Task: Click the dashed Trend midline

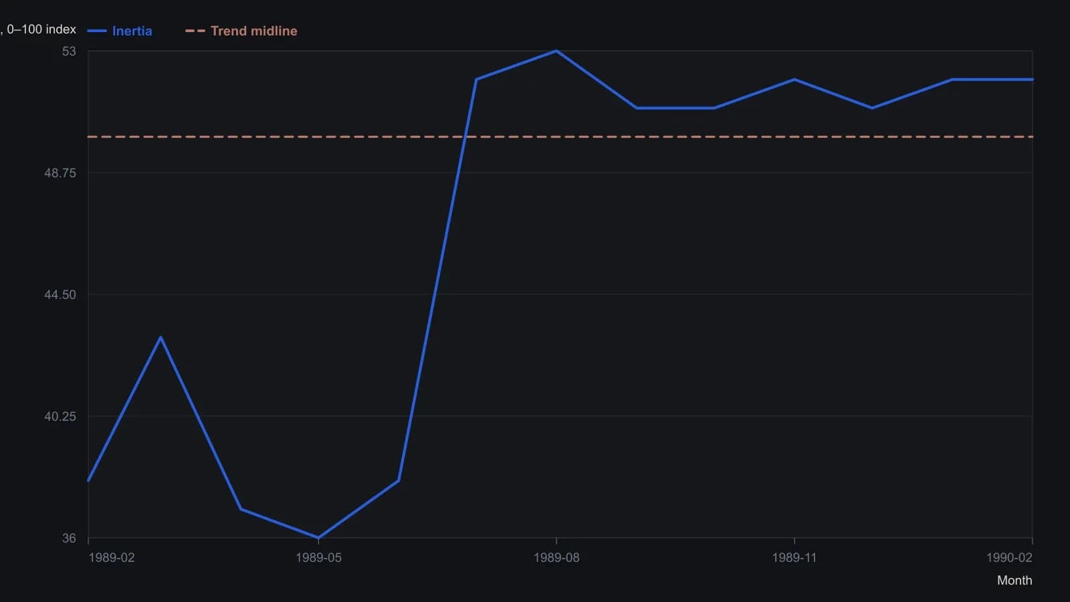Action: tap(560, 136)
